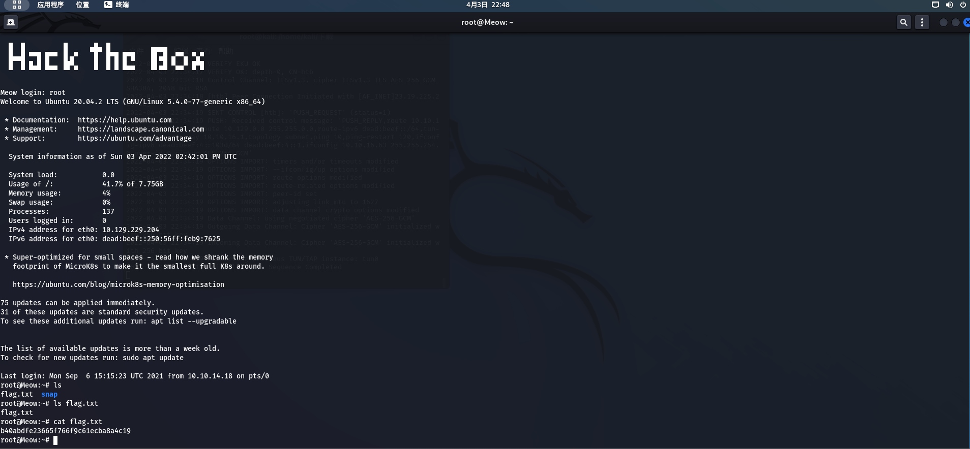
Task: Open the 位置 places menu
Action: pos(82,5)
